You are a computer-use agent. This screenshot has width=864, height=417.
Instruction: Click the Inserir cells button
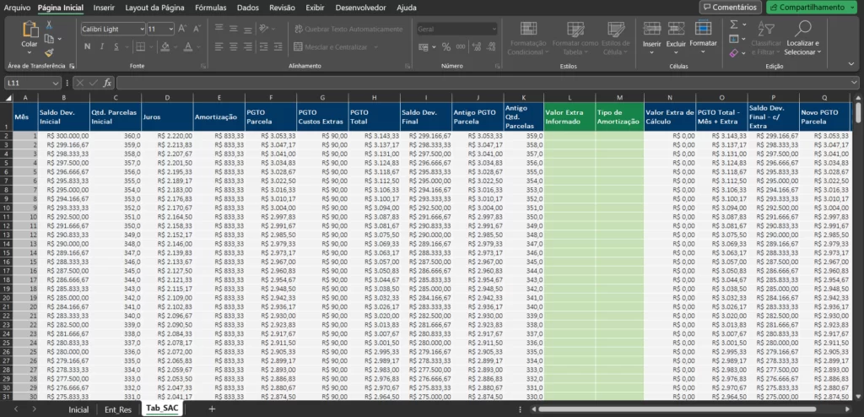[x=652, y=39]
